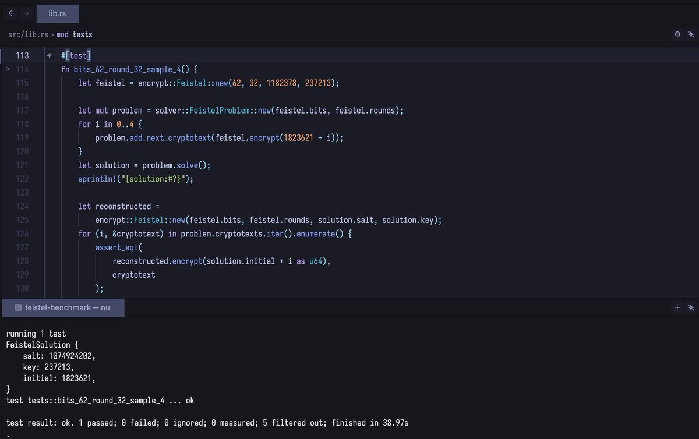Click 'initial: 1823621,' in terminal output

(59, 378)
